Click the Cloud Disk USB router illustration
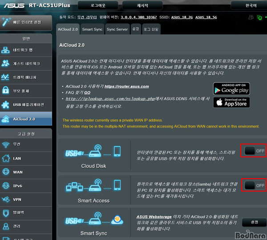This screenshot has width=267, height=240. [93, 151]
